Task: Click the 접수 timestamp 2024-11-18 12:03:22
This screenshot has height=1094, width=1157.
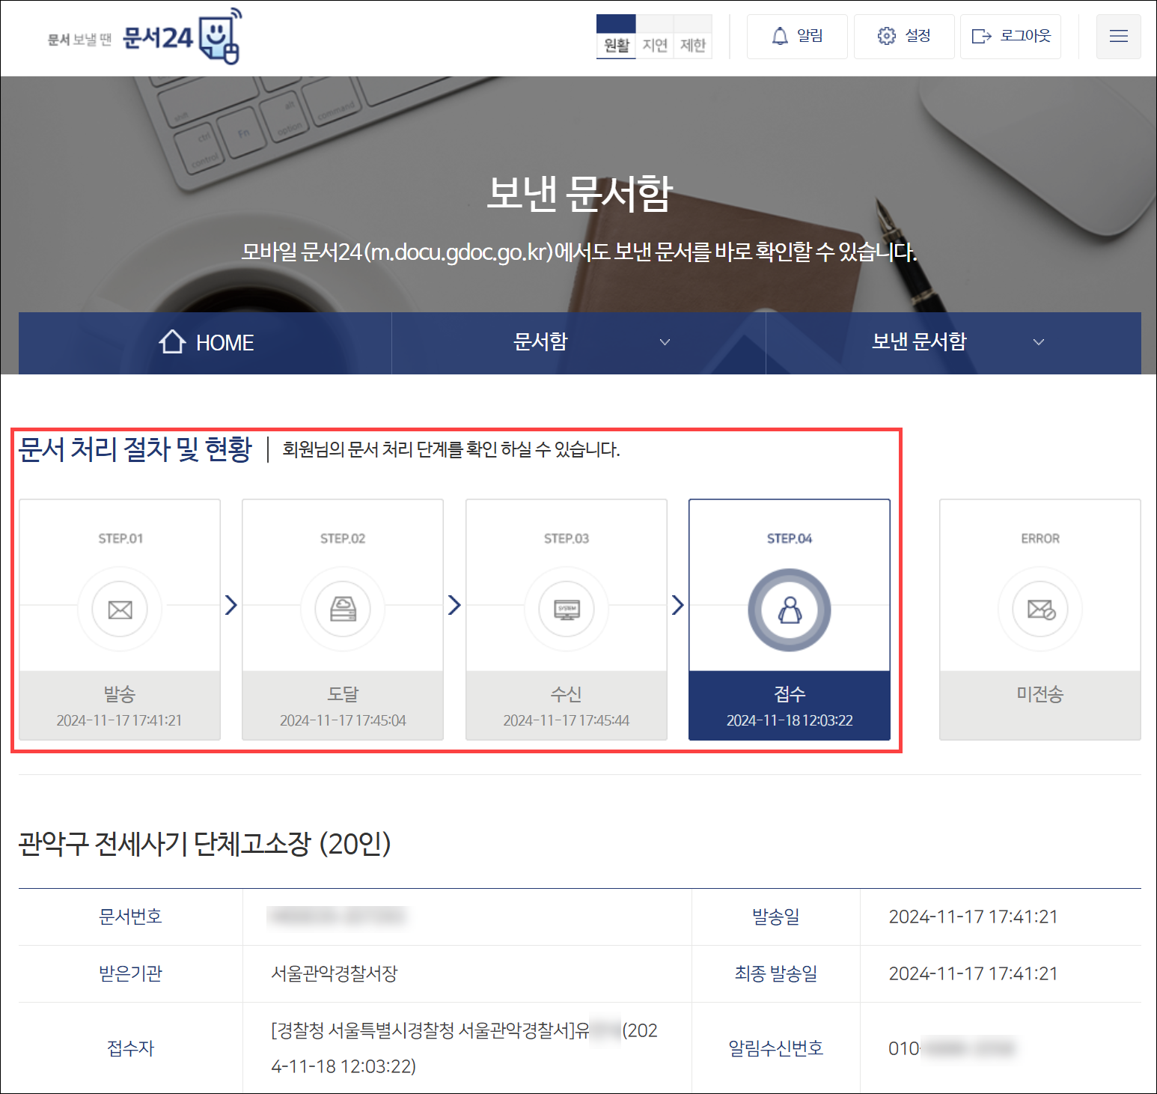Action: coord(790,720)
